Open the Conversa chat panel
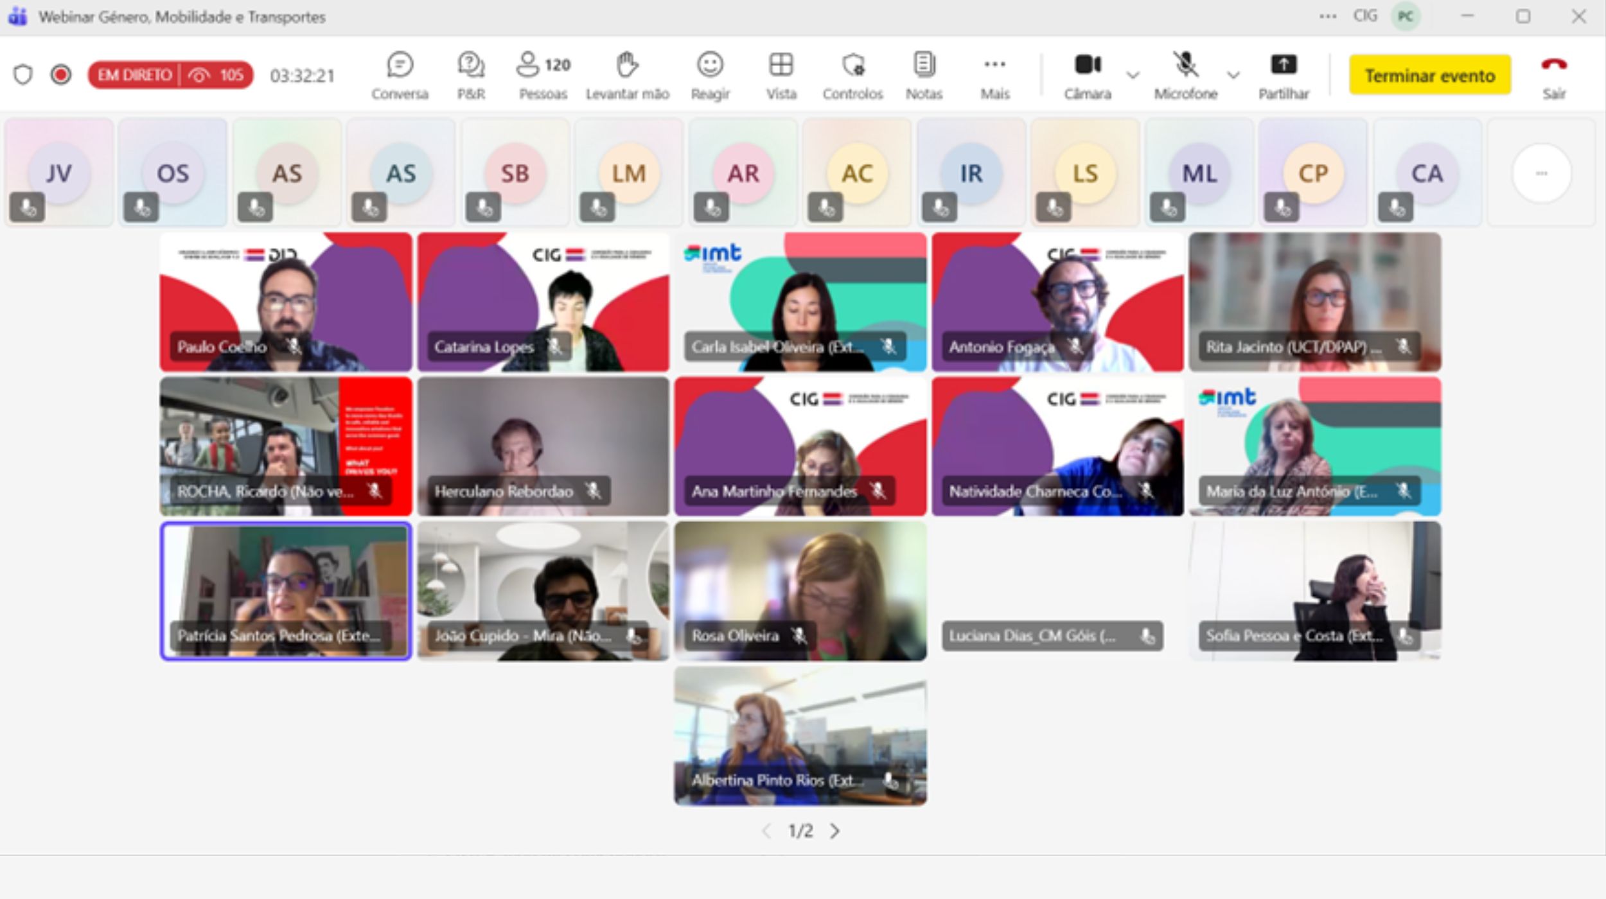 (x=400, y=75)
